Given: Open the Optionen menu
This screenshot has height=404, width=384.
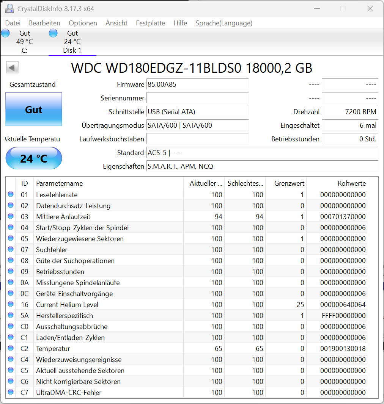Looking at the screenshot, I should [83, 23].
